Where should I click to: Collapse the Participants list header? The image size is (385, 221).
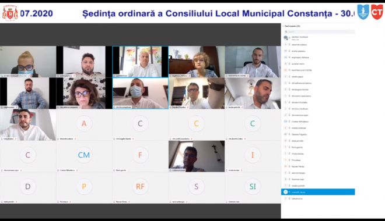292,26
